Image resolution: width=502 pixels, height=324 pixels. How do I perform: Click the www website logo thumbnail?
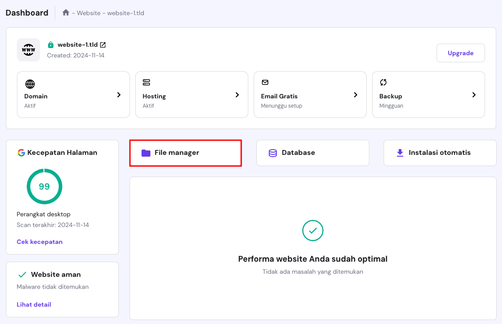[x=28, y=50]
